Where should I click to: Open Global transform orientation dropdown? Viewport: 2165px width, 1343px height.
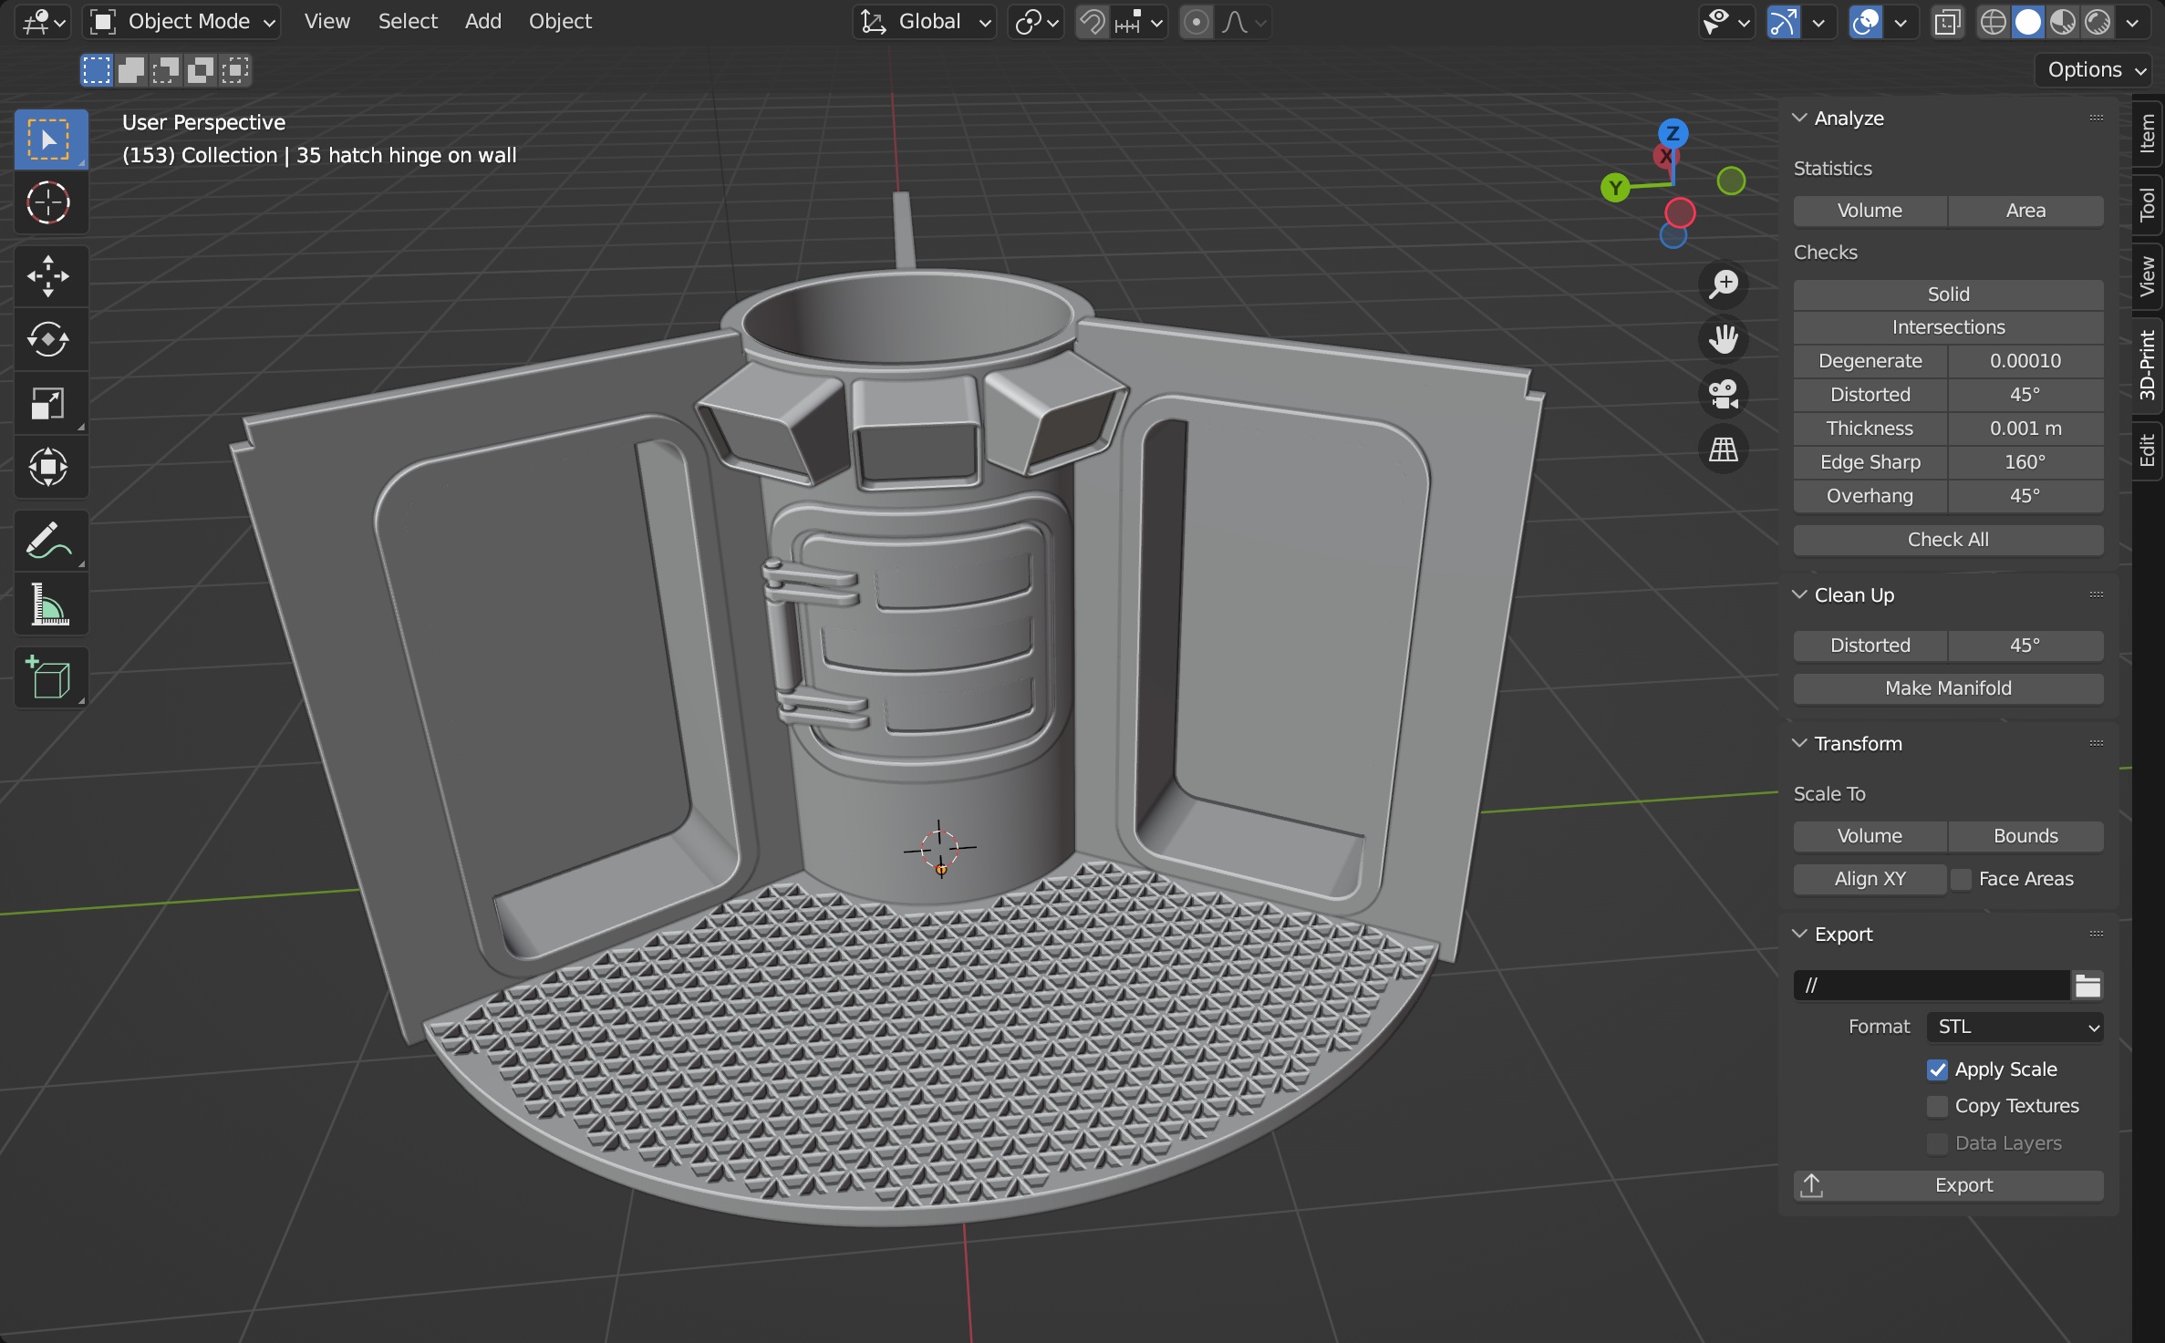pos(925,22)
